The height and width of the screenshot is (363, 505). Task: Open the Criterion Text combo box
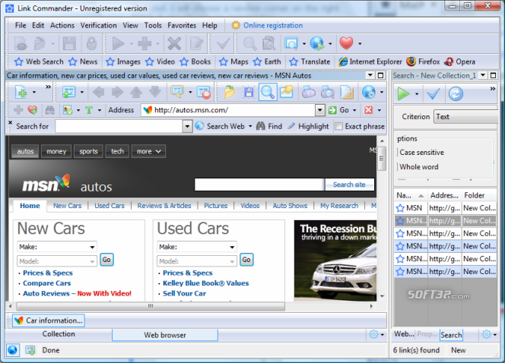(x=466, y=117)
